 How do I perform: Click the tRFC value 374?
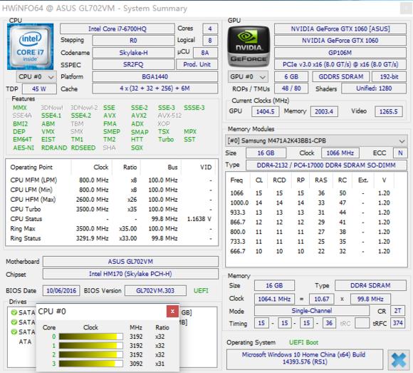click(398, 323)
